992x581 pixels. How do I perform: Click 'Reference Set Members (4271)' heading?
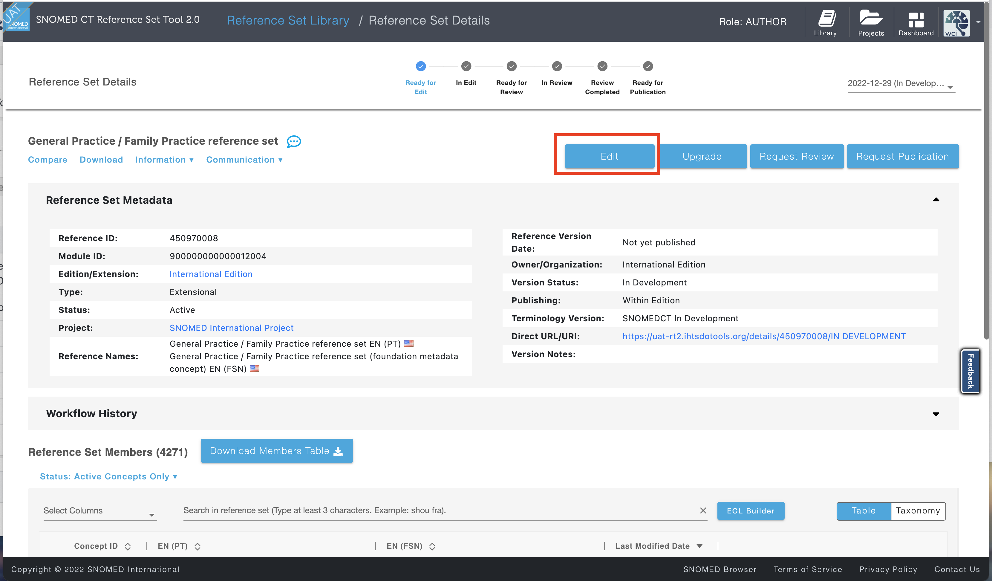click(x=108, y=452)
